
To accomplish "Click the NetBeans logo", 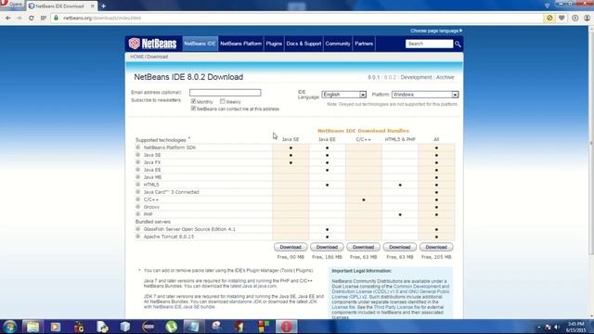I will (152, 44).
